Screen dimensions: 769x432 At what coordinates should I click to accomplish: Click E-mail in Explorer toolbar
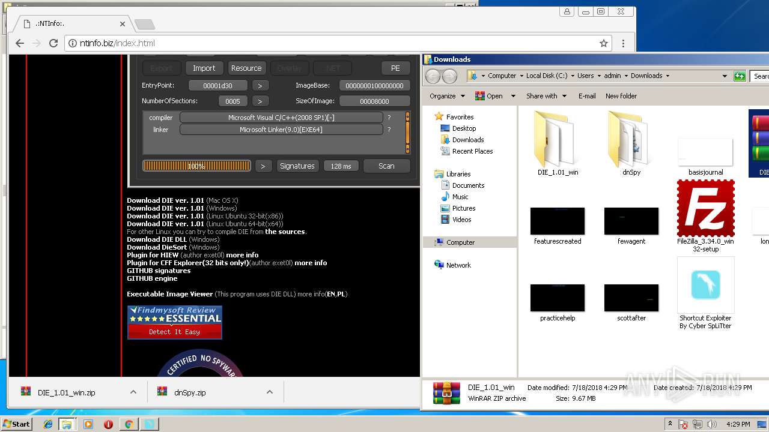(x=587, y=96)
